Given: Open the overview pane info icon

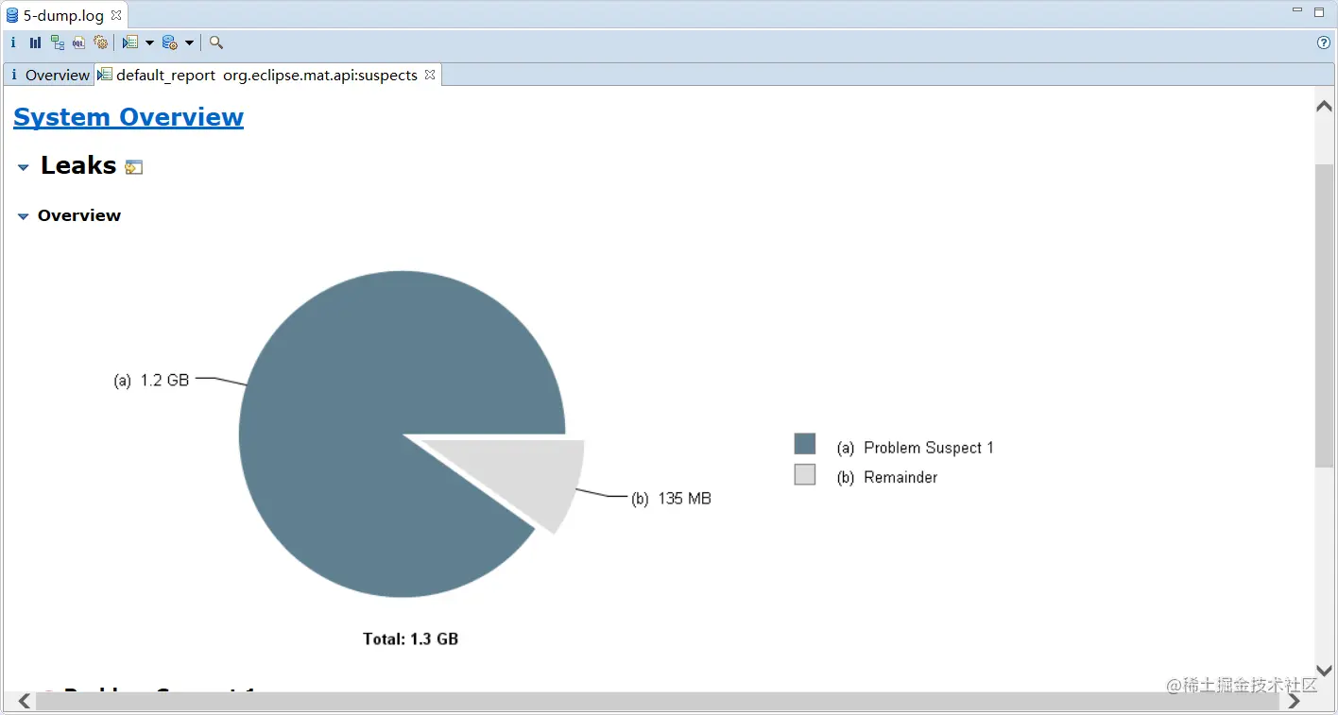Looking at the screenshot, I should pos(13,43).
